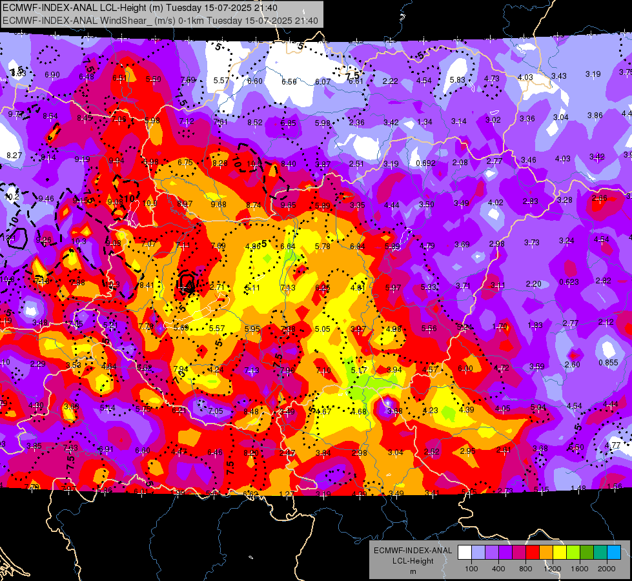The width and height of the screenshot is (632, 581).
Task: Click the red legend swatch
Action: click(x=533, y=553)
